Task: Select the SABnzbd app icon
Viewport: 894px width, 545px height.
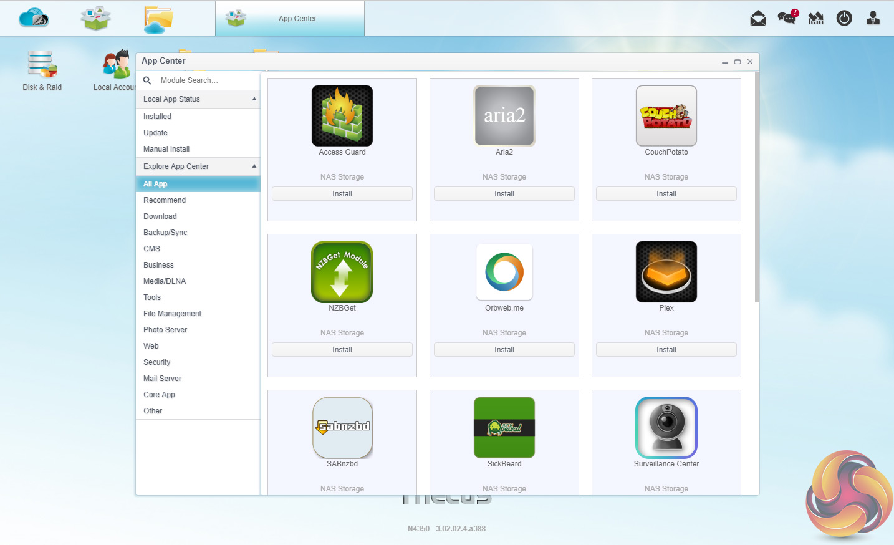Action: click(342, 428)
